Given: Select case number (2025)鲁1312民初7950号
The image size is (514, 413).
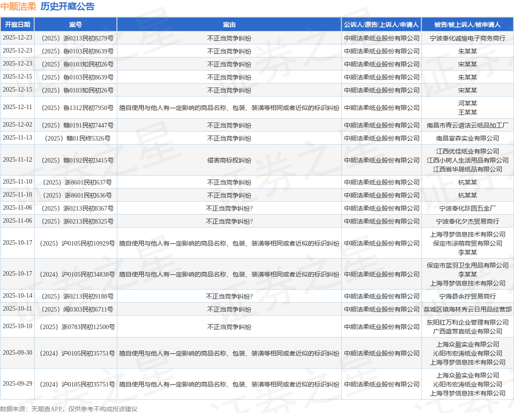Looking at the screenshot, I should pos(77,108).
